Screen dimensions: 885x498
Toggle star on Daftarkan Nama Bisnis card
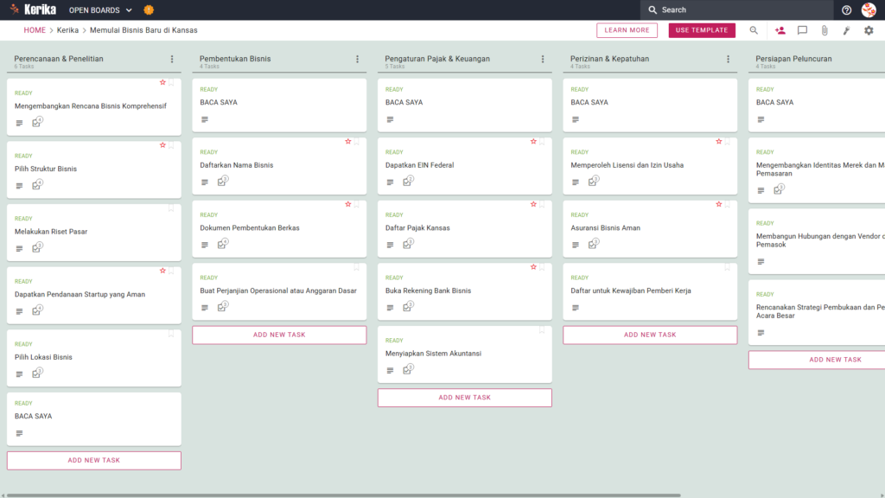[348, 141]
